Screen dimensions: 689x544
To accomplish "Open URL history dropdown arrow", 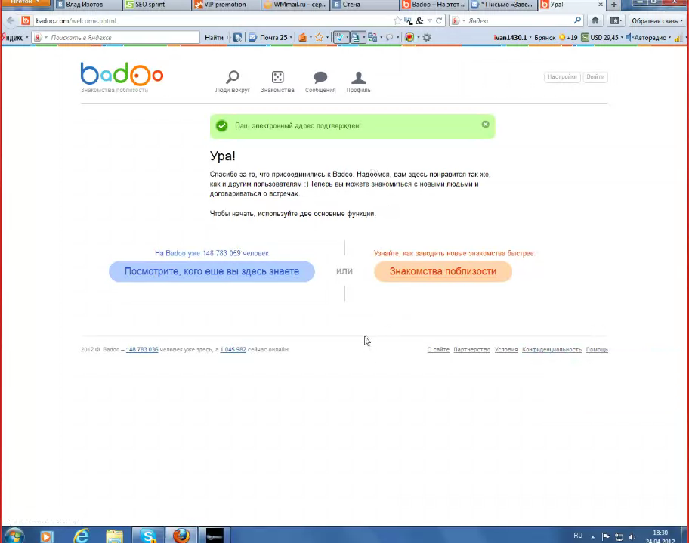I will pyautogui.click(x=430, y=20).
